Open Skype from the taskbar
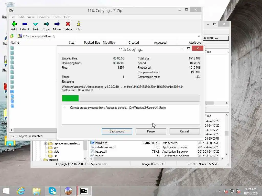This screenshot has height=196, width=262. point(52,191)
